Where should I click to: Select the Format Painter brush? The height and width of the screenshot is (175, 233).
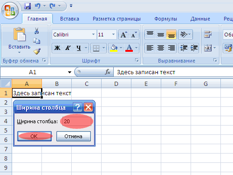(x=37, y=51)
